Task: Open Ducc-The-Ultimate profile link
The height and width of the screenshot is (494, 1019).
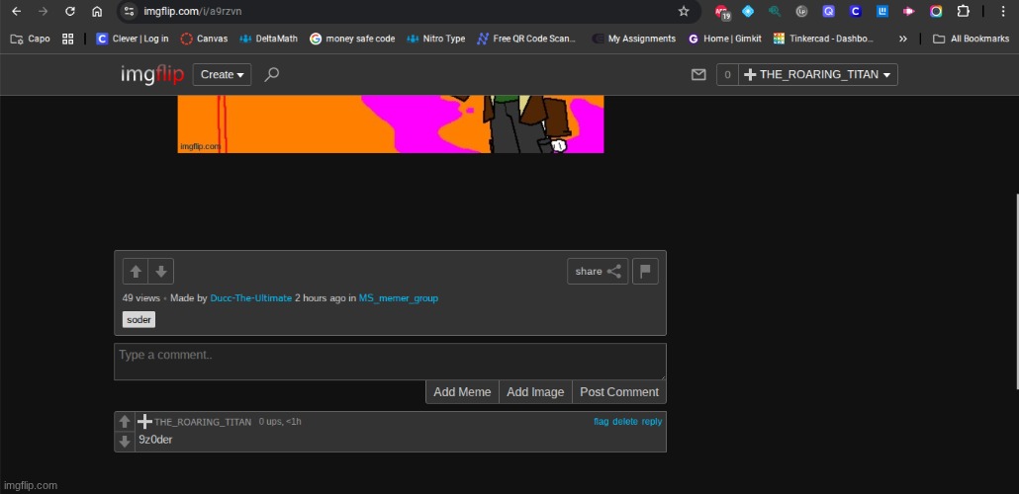Action: pos(250,297)
